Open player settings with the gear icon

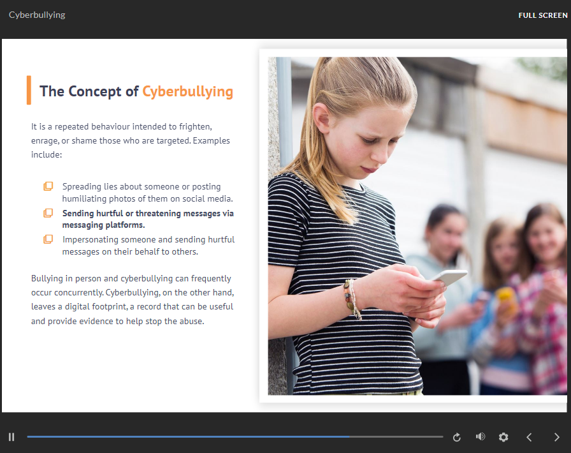[503, 437]
